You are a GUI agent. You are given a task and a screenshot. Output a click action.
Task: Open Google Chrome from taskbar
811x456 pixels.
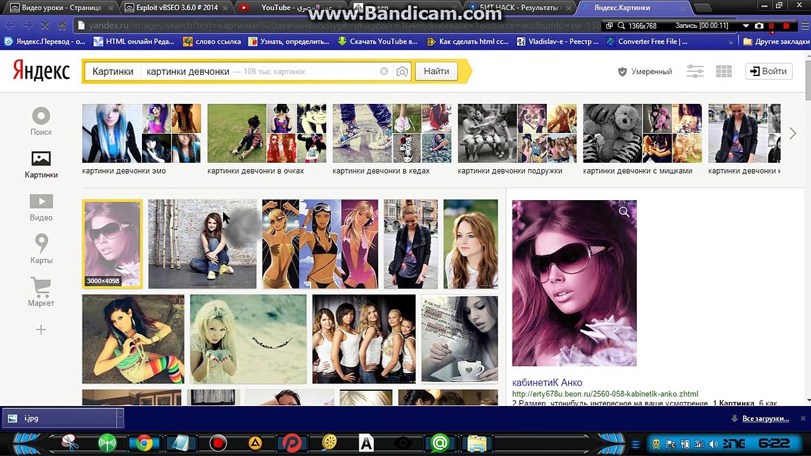[144, 443]
